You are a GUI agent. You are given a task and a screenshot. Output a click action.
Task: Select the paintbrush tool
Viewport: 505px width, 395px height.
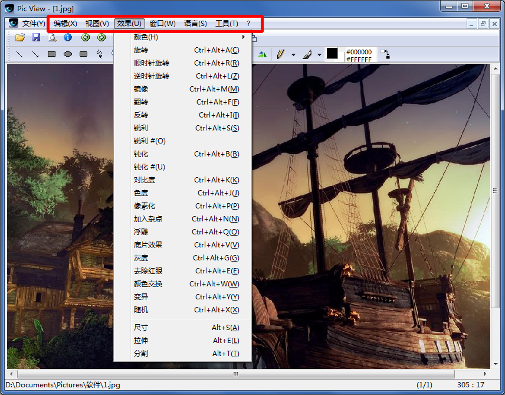click(x=307, y=54)
